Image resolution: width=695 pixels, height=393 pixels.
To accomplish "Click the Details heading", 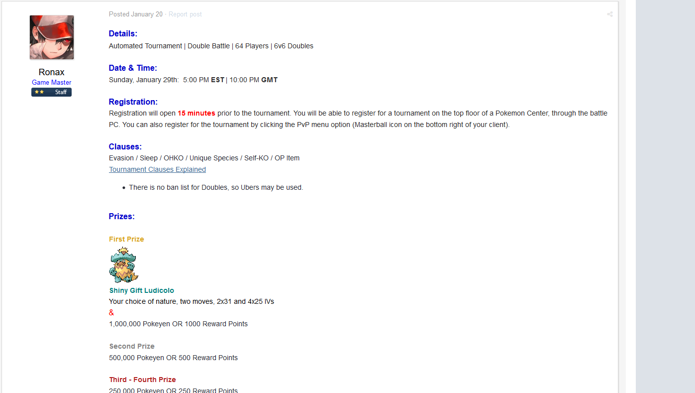I will [x=123, y=34].
